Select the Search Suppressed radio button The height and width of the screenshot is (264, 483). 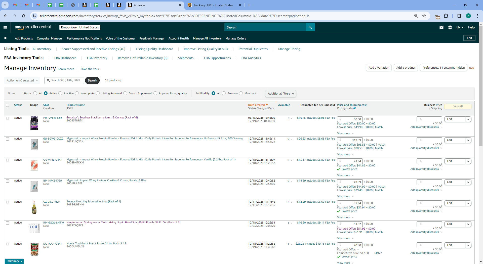point(125,93)
